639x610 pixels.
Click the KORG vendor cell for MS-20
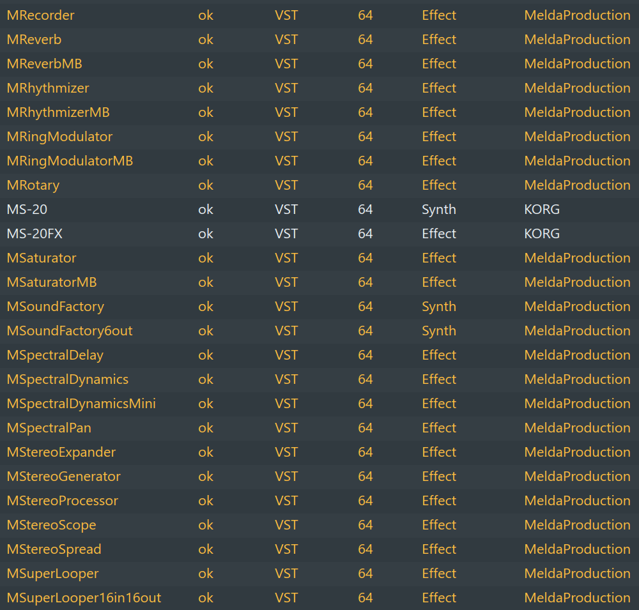[x=542, y=210]
